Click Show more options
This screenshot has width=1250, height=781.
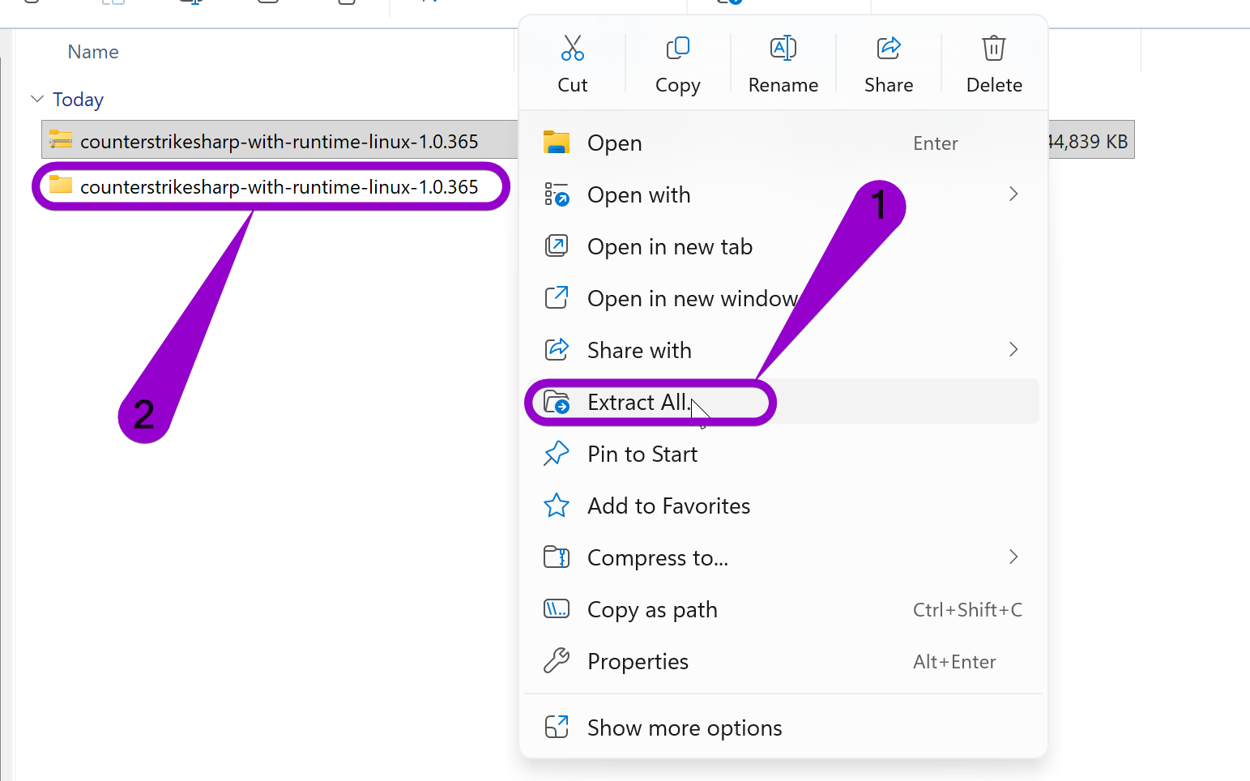(685, 728)
